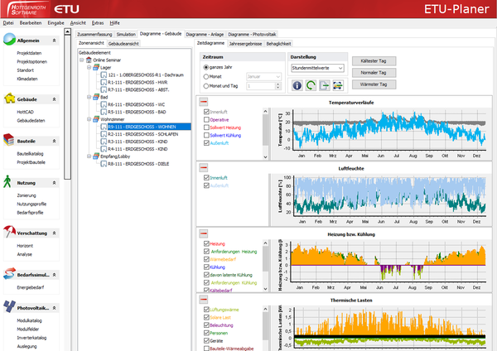Screen dimensions: 497x351
Task: Open the Extras menu
Action: click(98, 23)
